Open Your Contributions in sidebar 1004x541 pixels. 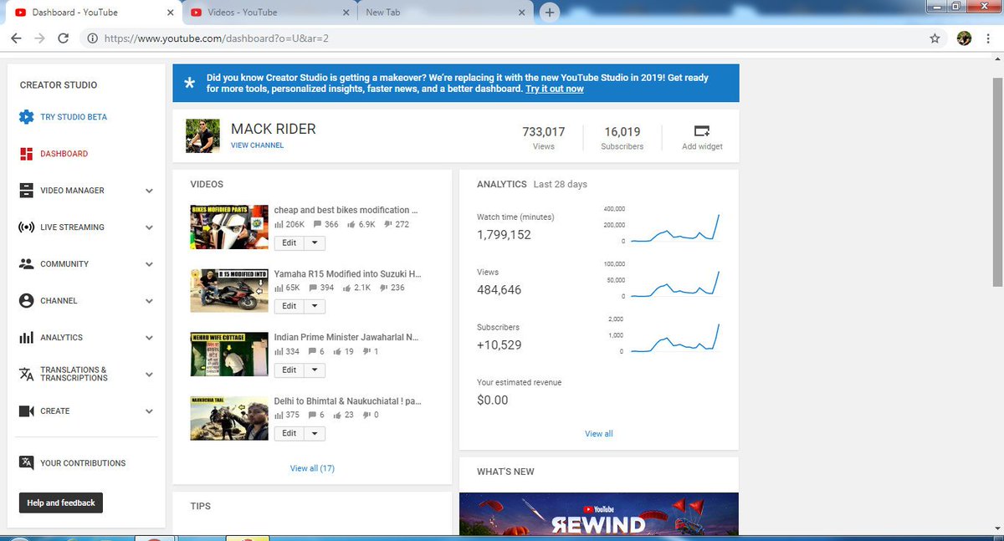click(x=83, y=463)
